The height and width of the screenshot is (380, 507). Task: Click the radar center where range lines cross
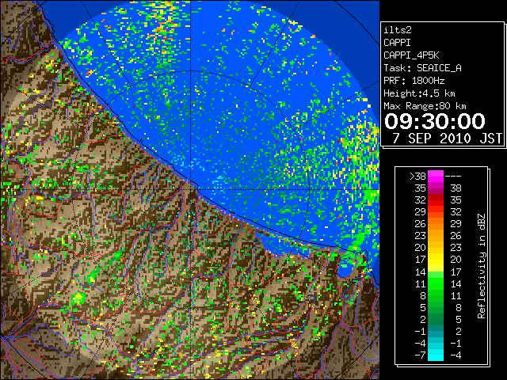tap(191, 189)
